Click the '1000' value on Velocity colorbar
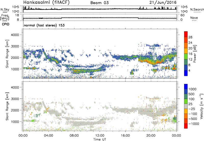204x141 pixels. [x=193, y=89]
